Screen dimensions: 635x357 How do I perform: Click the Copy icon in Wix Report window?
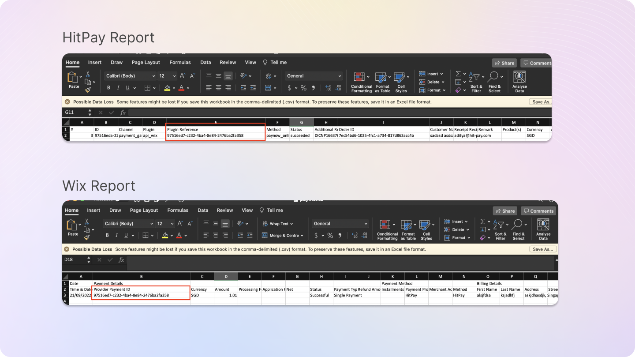(87, 229)
